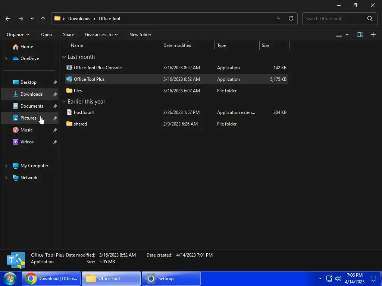The image size is (382, 286).
Task: Click the pin icon beside Music
Action: tap(55, 130)
